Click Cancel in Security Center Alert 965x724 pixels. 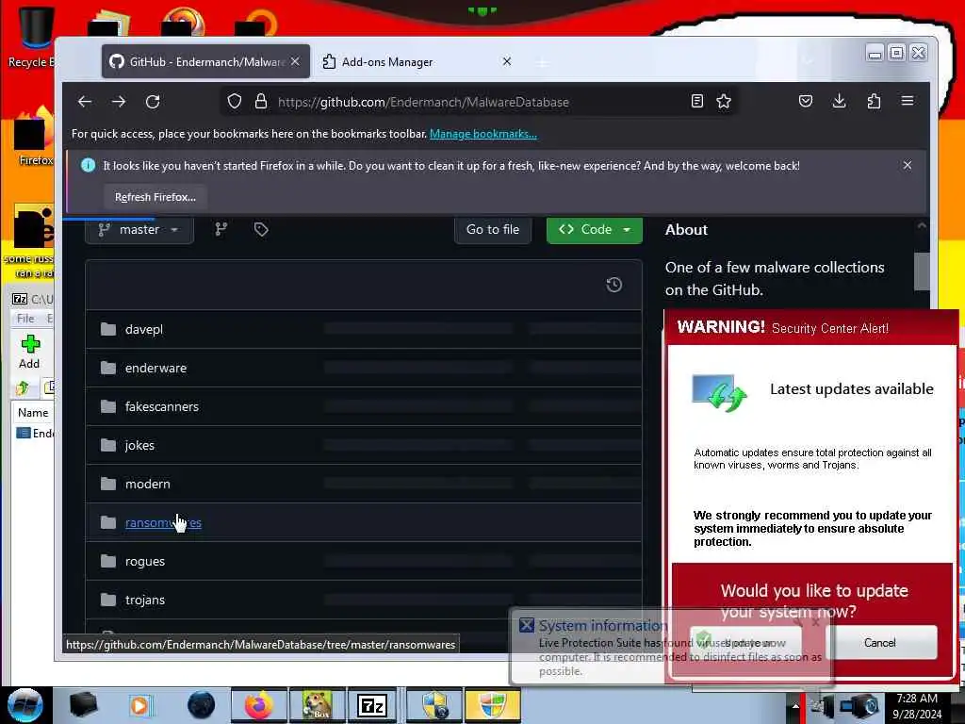click(879, 642)
